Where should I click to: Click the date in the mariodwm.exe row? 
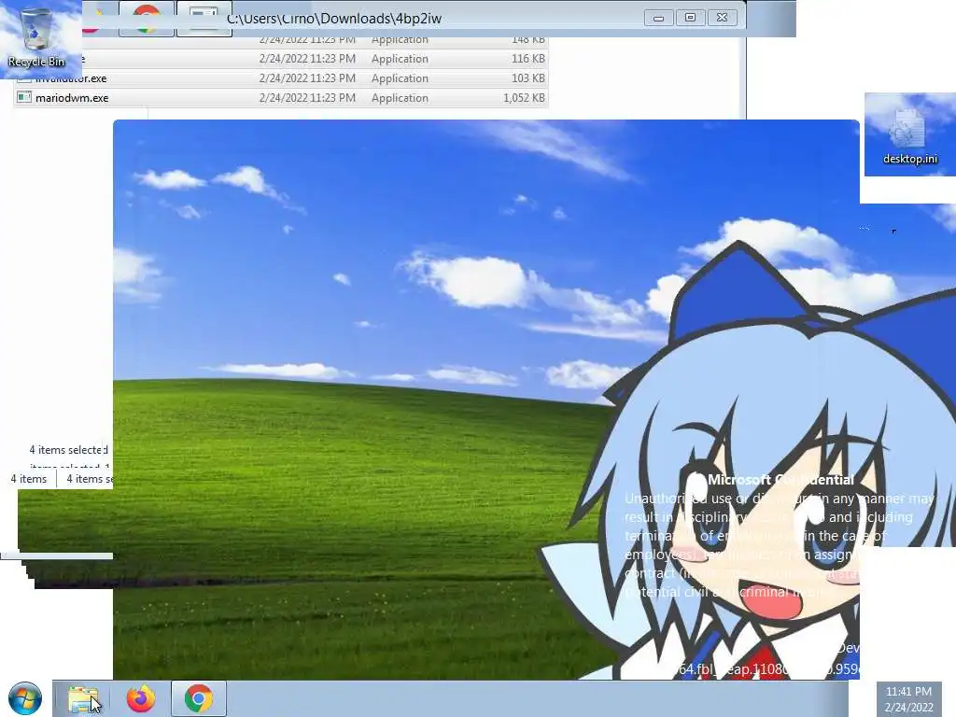[307, 97]
